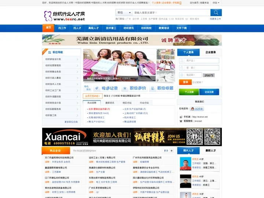
Task: Expand the 纺织行政人事类 category arrow
Action: coord(77,78)
